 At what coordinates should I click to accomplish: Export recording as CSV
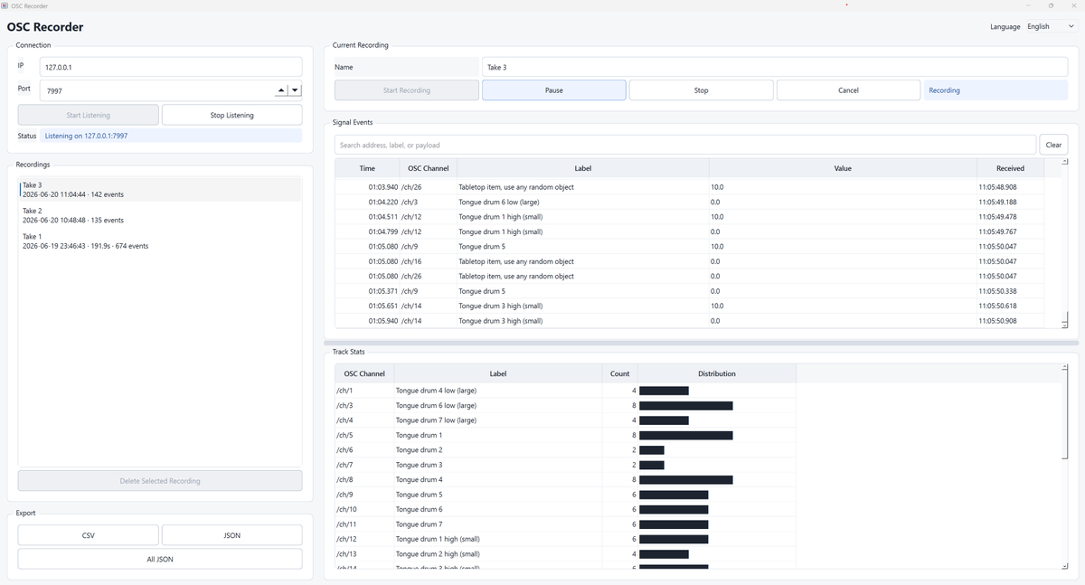pos(89,535)
